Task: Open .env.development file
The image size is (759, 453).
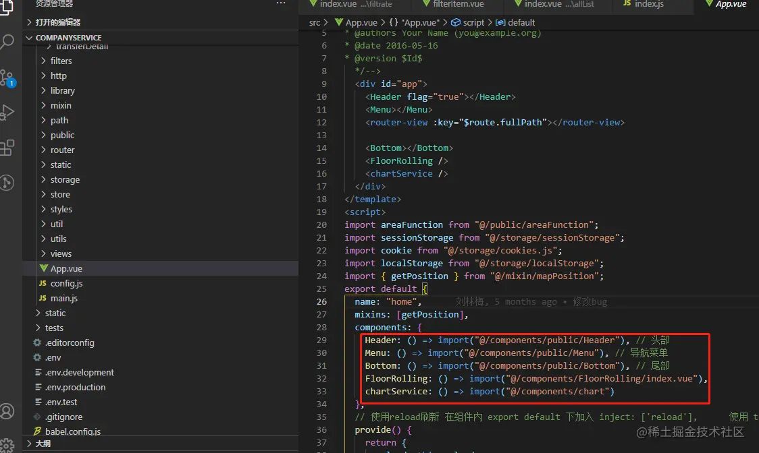Action: [x=160, y=372]
